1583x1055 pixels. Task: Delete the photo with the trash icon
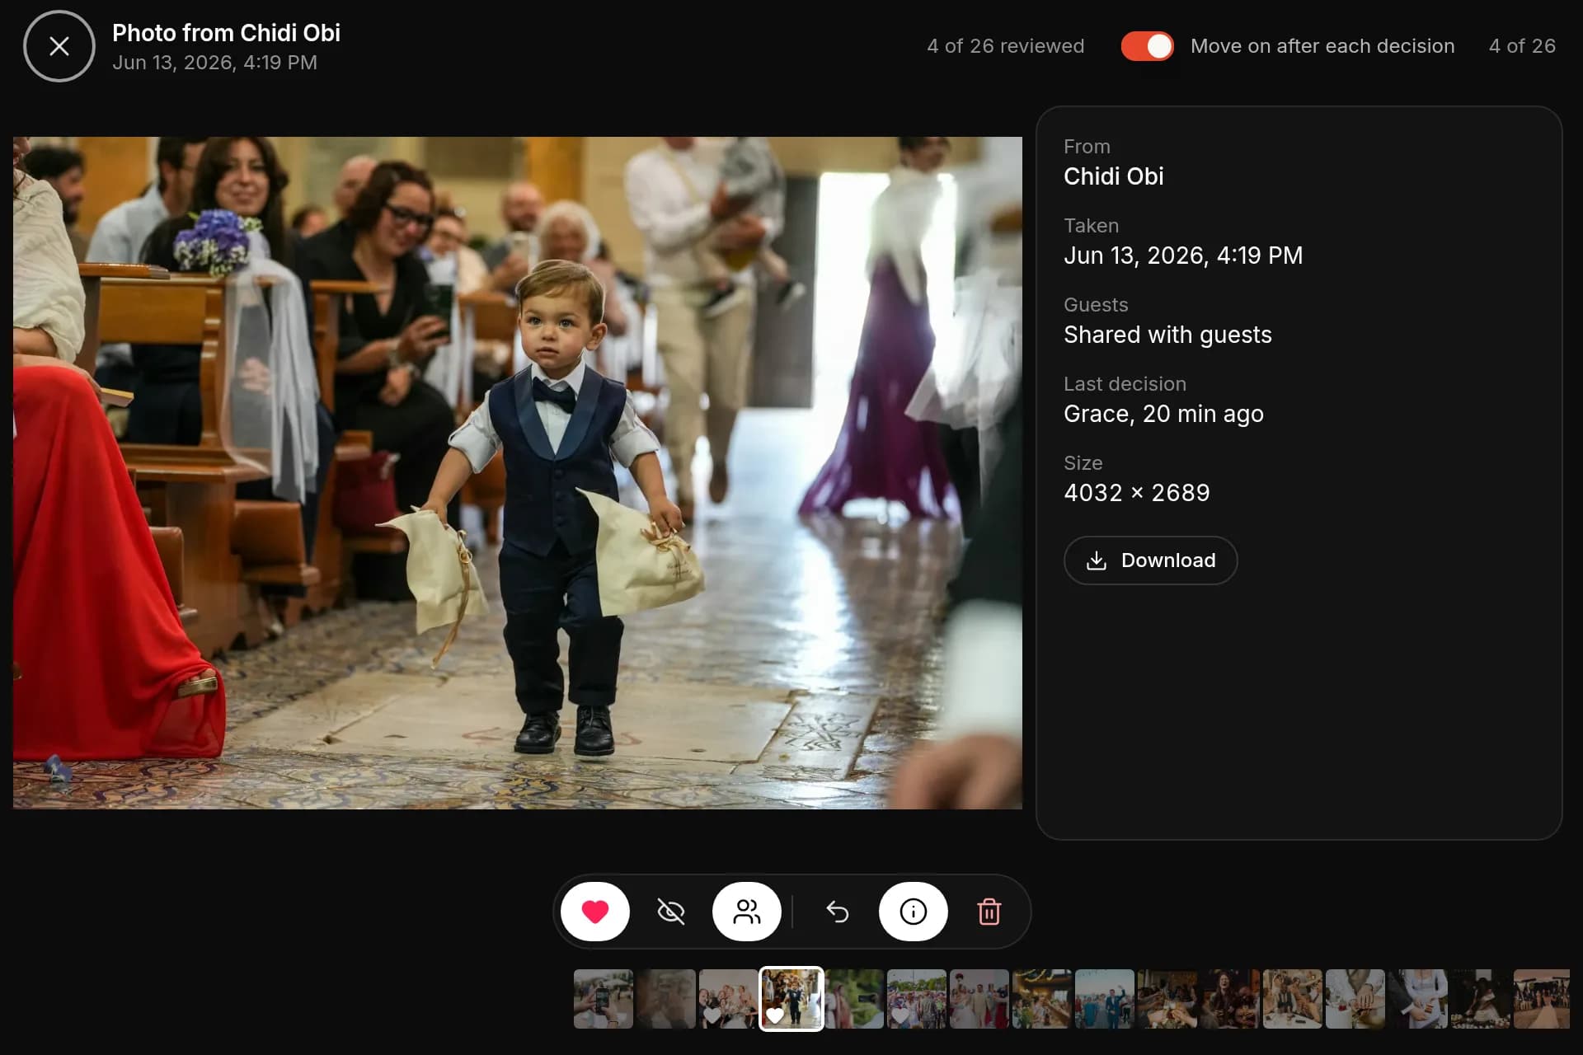[989, 912]
